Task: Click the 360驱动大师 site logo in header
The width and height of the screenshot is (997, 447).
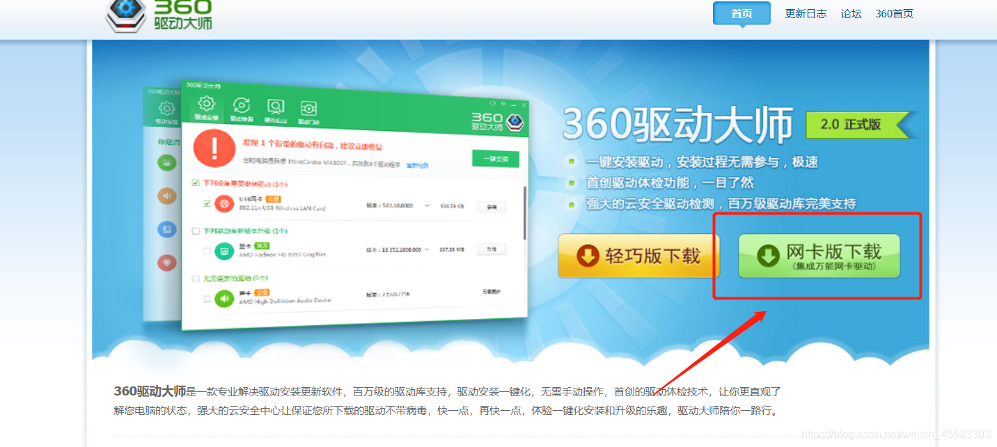Action: point(159,15)
